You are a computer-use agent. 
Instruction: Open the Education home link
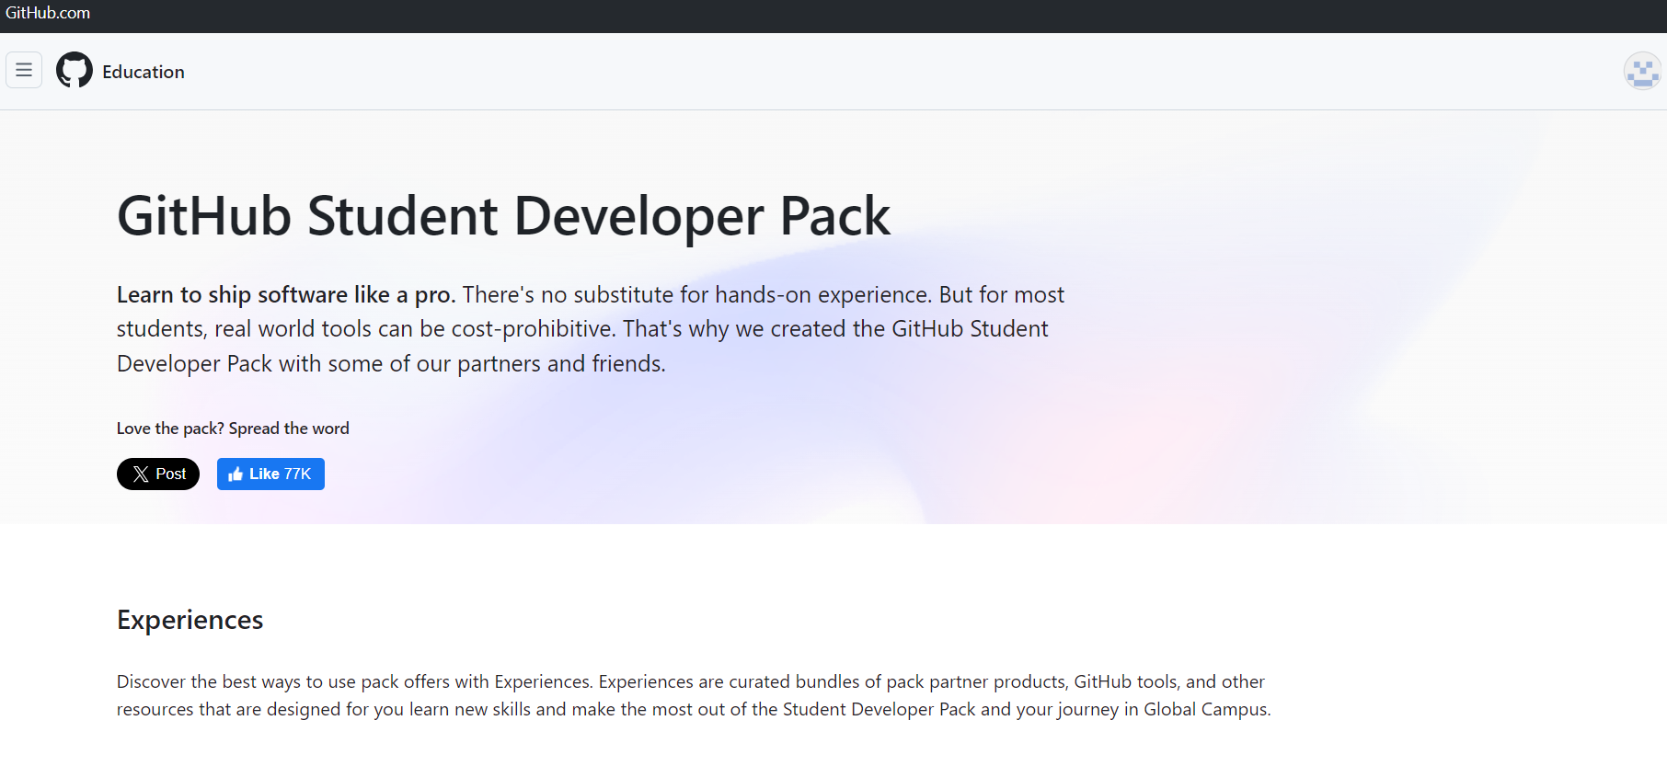click(x=144, y=72)
